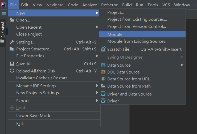The image size is (197, 134).
Task: Open the Refactor menu
Action: click(109, 5)
